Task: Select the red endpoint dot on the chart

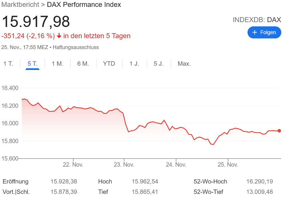Action: click(x=279, y=131)
